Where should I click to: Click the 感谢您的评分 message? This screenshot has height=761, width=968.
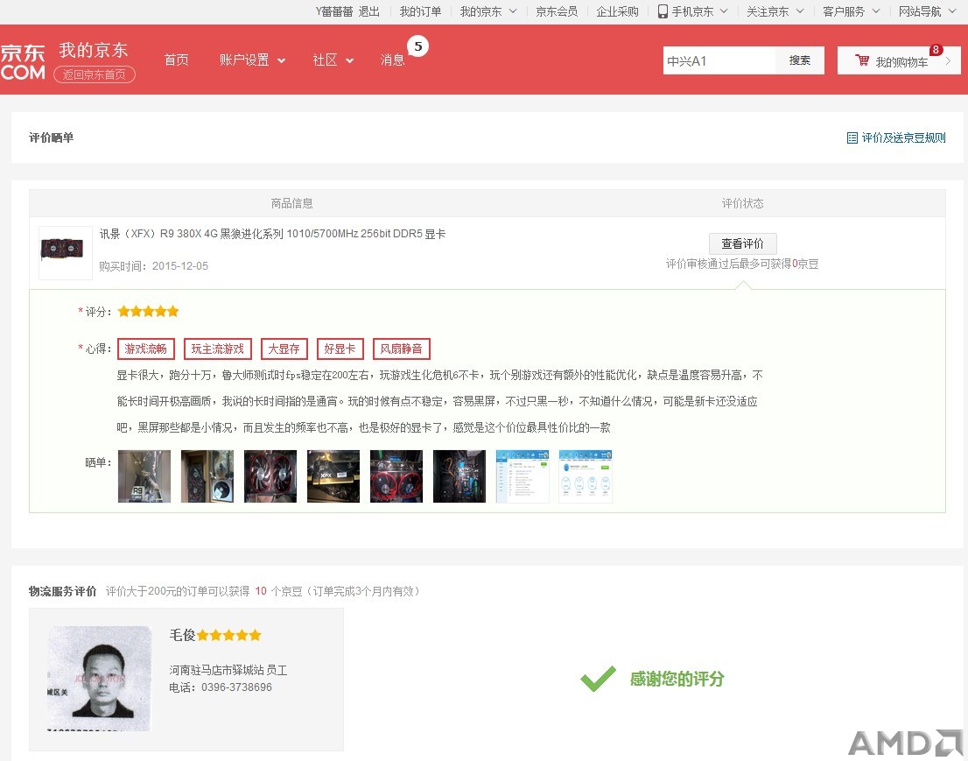pyautogui.click(x=677, y=679)
